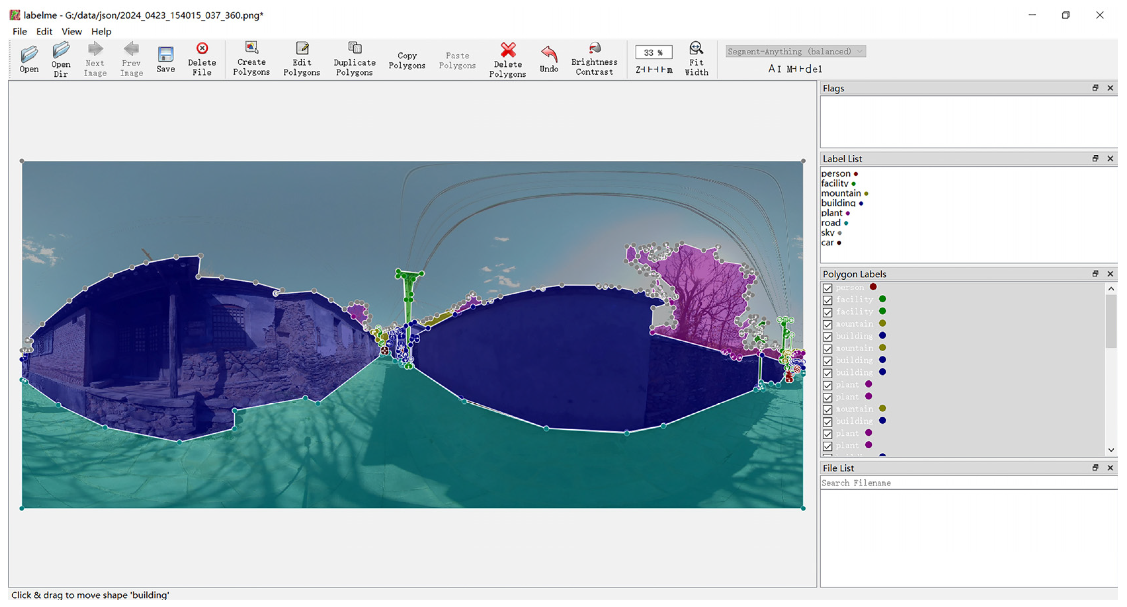Toggle the first facility polygon checkbox
This screenshot has width=1127, height=607.
pos(827,300)
